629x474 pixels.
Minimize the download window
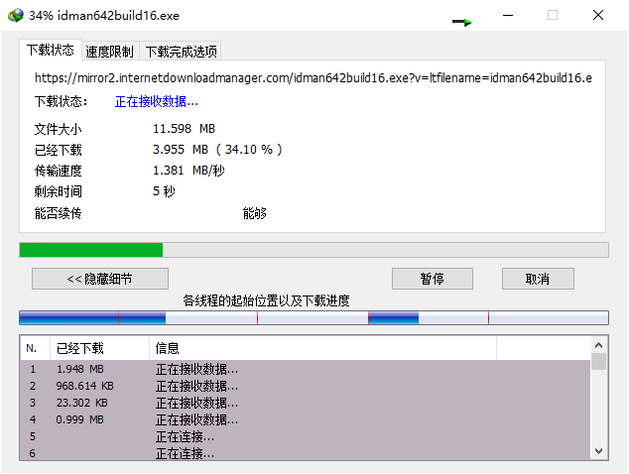(508, 15)
